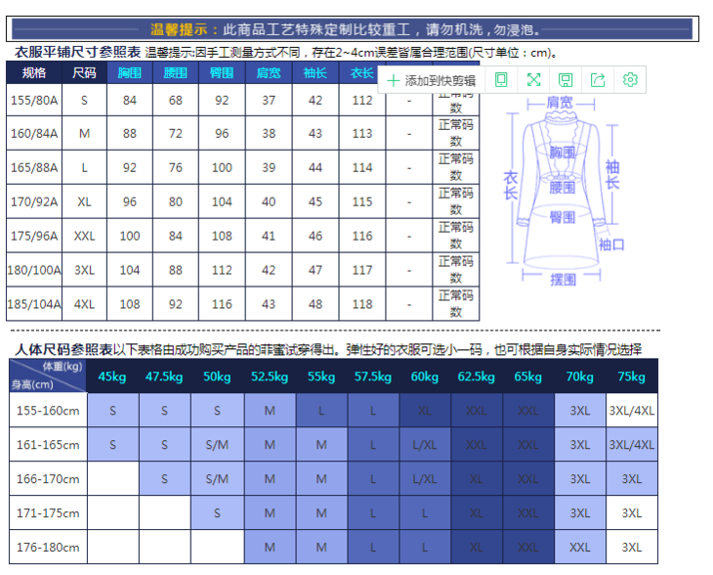
Task: Select the 腰围 column header
Action: tap(176, 73)
